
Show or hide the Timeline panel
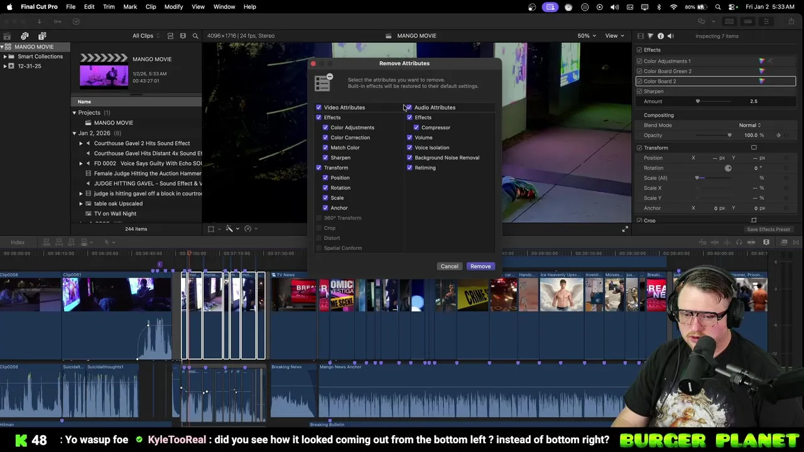pyautogui.click(x=747, y=21)
